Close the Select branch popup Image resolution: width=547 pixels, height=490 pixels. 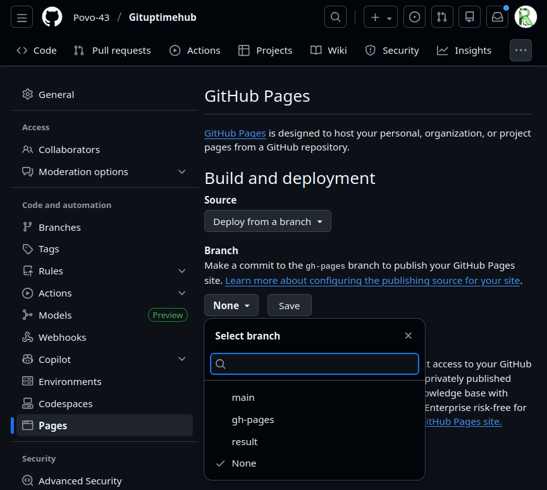pos(408,336)
